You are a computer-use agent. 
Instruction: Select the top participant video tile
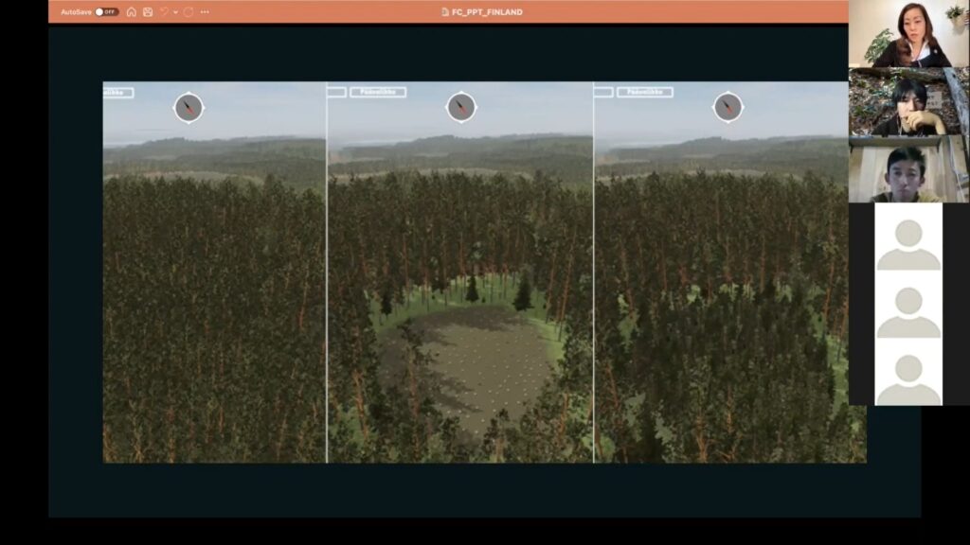click(908, 34)
